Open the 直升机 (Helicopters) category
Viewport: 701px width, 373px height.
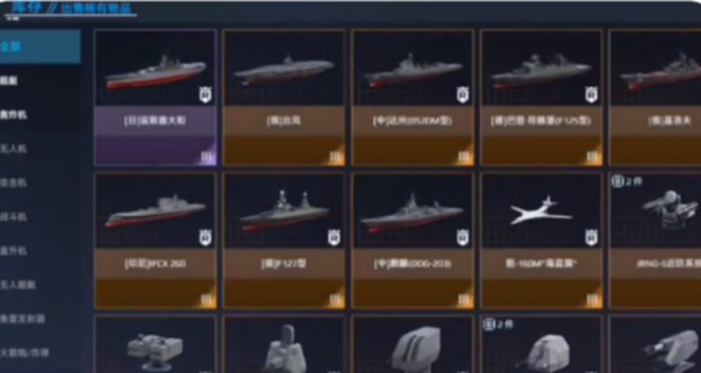(14, 250)
